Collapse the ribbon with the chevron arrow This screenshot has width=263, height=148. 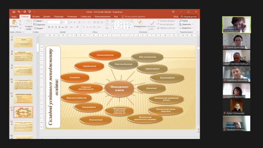(198, 32)
